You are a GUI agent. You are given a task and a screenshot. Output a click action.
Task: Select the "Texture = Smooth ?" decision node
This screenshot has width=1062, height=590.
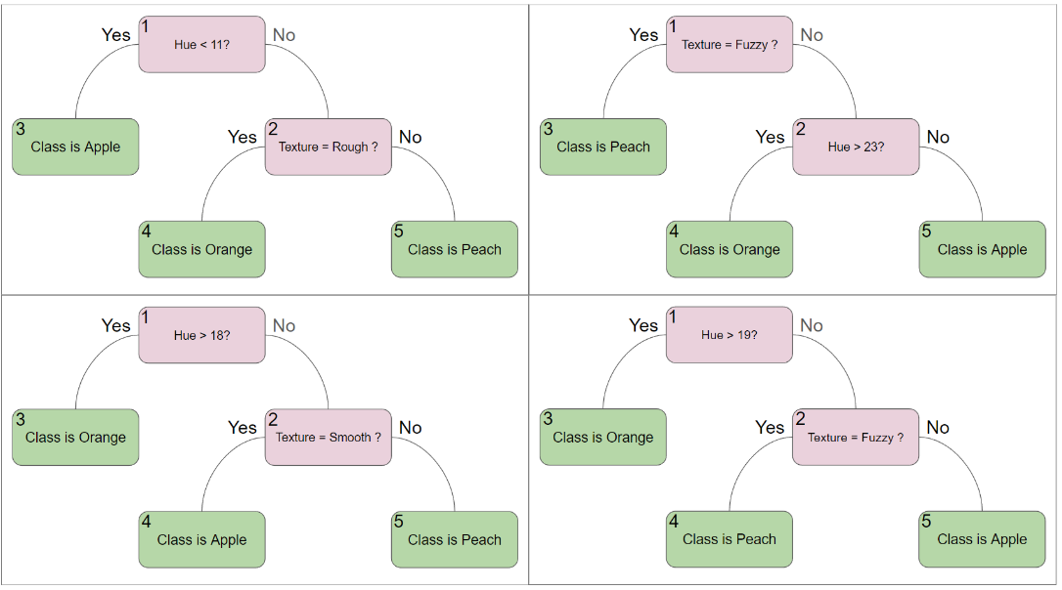328,437
